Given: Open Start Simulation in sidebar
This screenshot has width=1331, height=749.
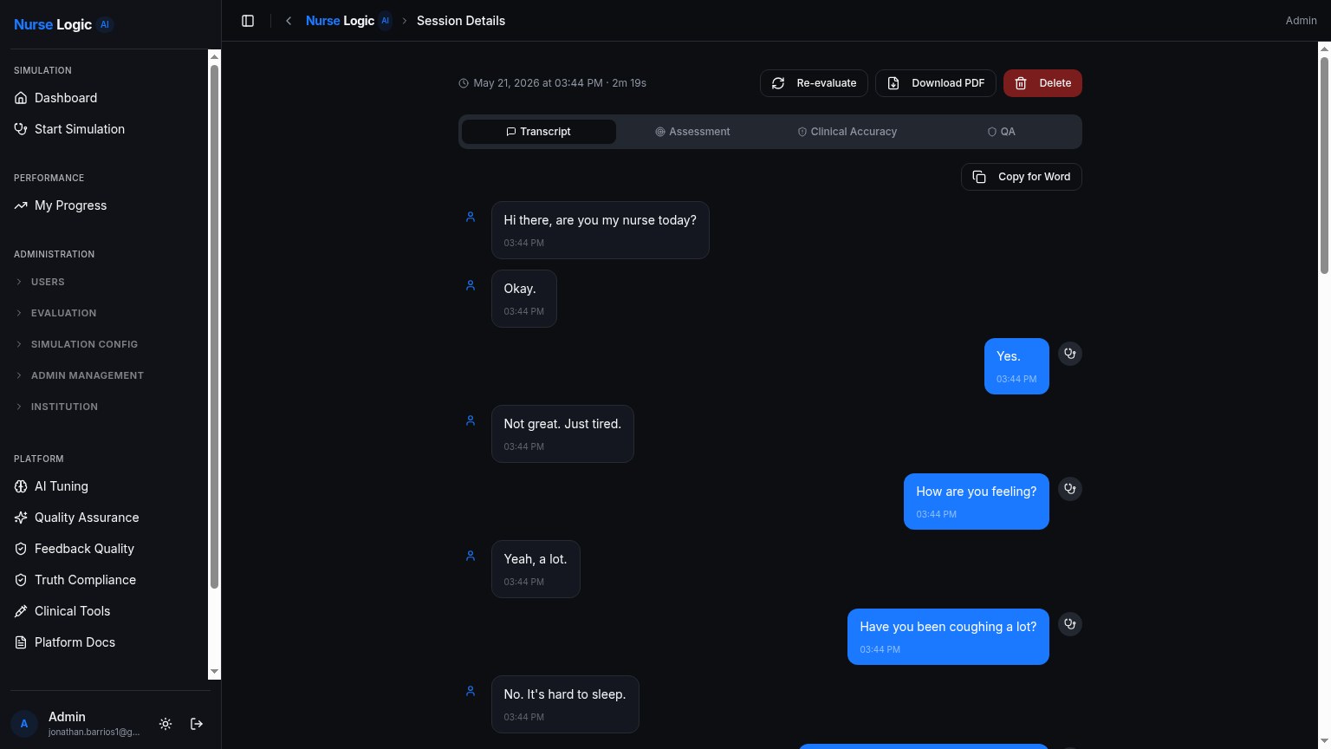Looking at the screenshot, I should tap(104, 129).
